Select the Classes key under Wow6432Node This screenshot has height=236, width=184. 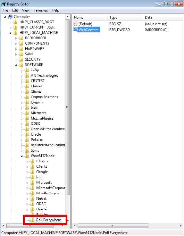tap(42, 161)
